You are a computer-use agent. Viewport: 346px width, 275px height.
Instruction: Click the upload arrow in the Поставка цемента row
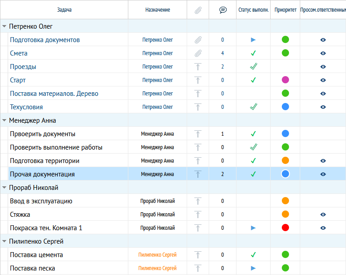click(x=198, y=255)
